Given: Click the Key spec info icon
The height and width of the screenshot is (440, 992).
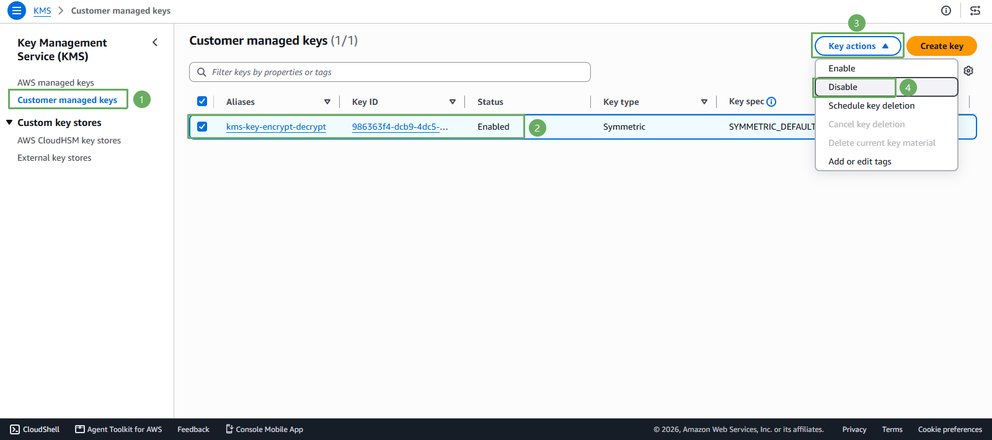Looking at the screenshot, I should [x=771, y=102].
